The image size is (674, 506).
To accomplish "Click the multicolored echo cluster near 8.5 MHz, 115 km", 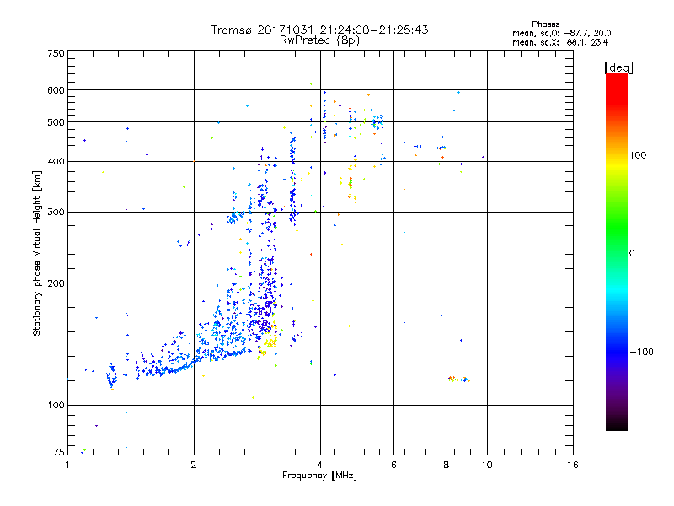I will pyautogui.click(x=458, y=379).
